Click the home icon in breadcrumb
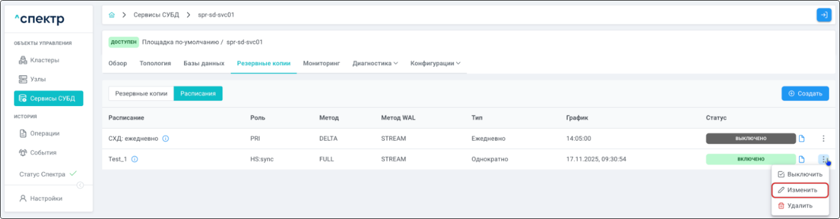This screenshot has width=840, height=219. (x=112, y=15)
